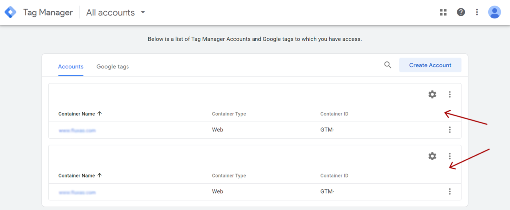Open three-dot menu for second account
This screenshot has width=510, height=210.
(x=450, y=156)
